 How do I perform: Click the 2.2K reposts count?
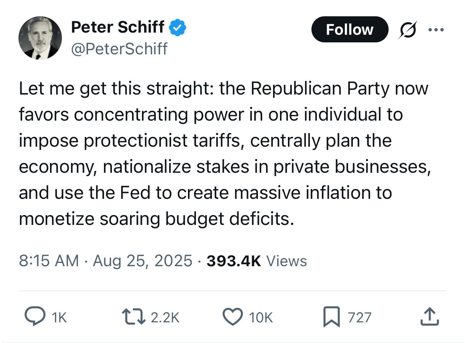pyautogui.click(x=165, y=318)
